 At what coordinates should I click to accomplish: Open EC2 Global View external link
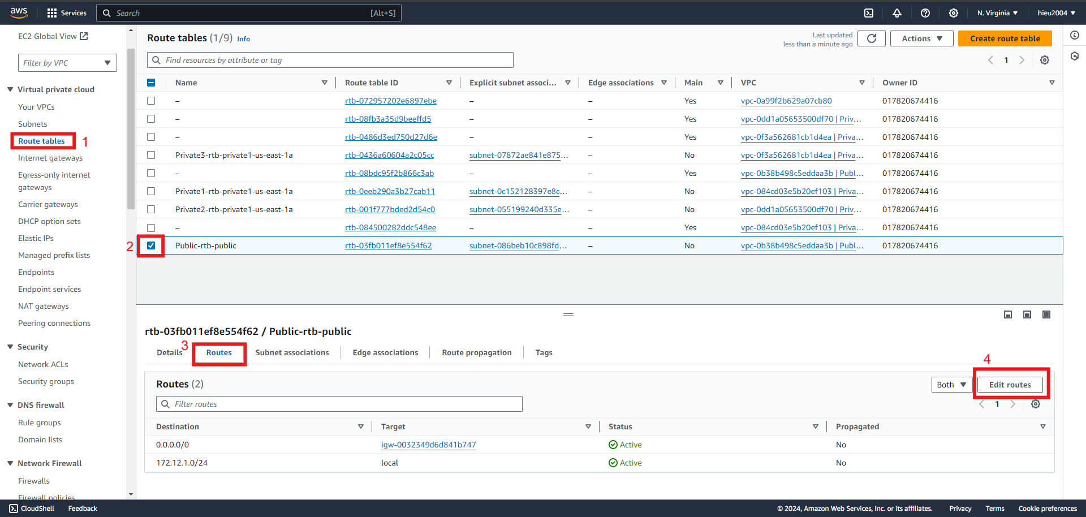[x=53, y=36]
